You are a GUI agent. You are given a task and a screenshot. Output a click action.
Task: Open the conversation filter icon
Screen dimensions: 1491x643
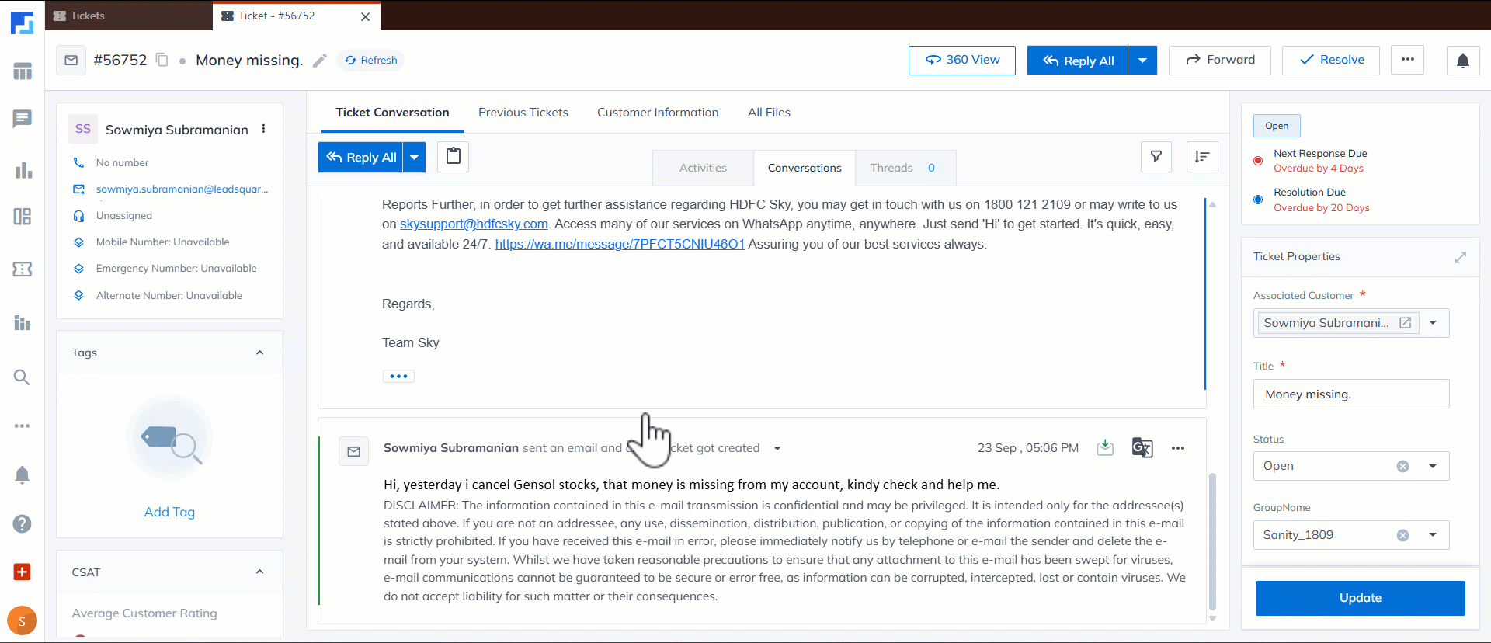click(1156, 157)
